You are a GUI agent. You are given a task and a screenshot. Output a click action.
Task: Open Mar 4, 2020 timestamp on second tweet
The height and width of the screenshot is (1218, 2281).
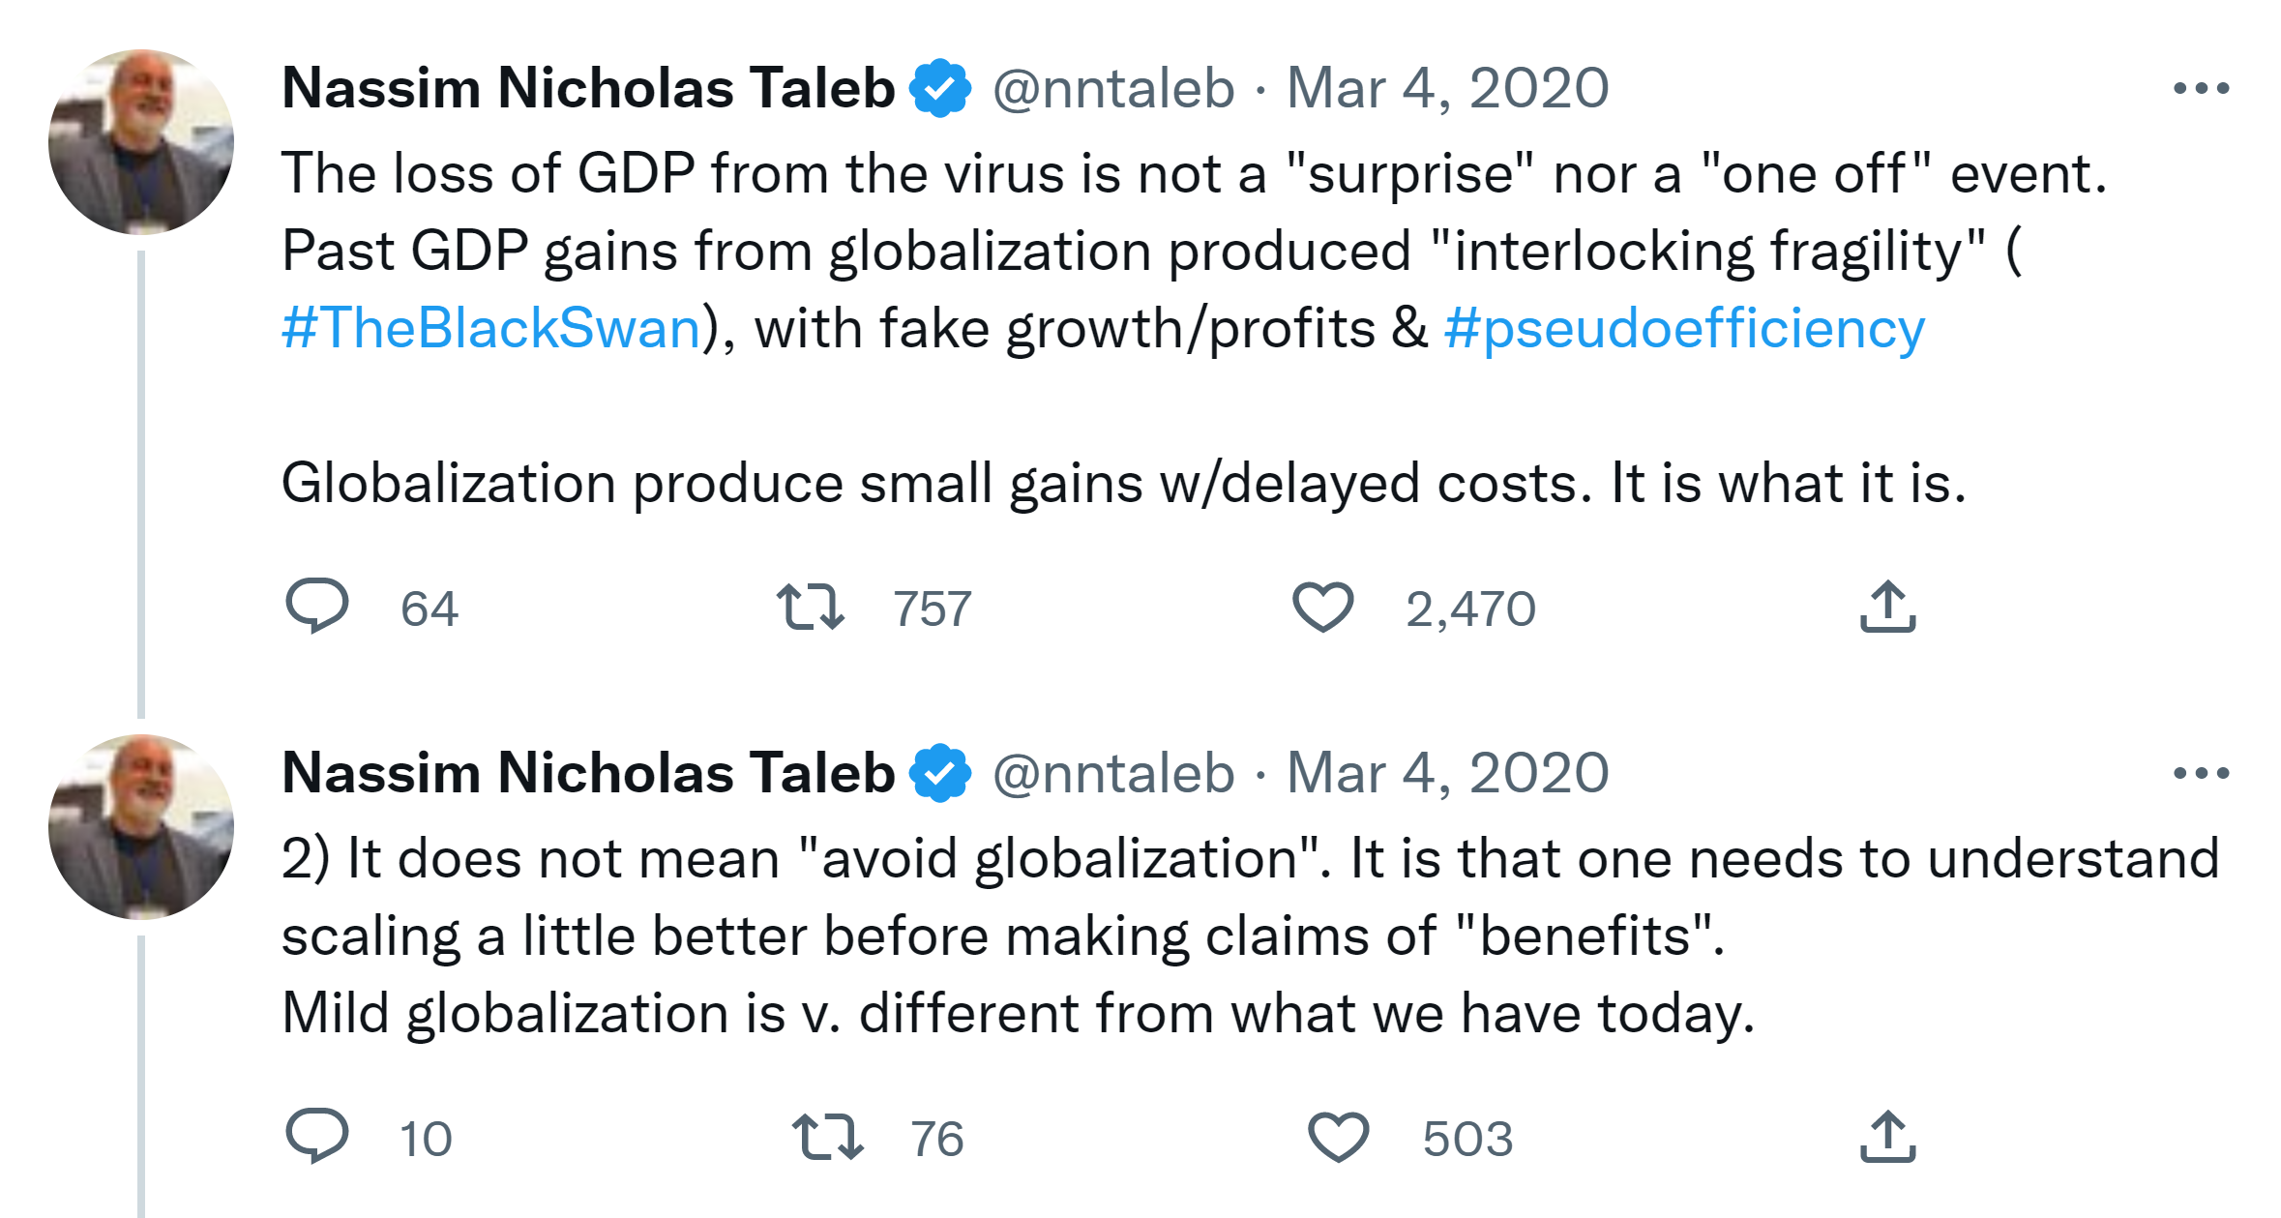[1447, 773]
